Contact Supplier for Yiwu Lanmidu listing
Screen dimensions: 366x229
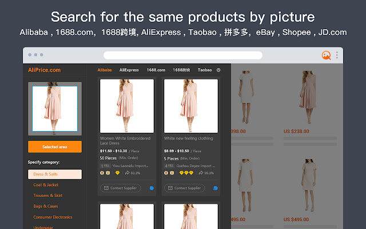(x=121, y=188)
